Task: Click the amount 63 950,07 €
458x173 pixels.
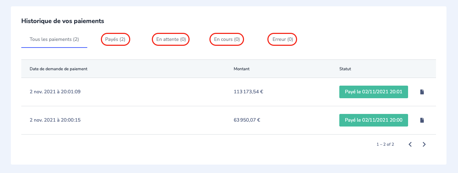Action: (x=247, y=120)
